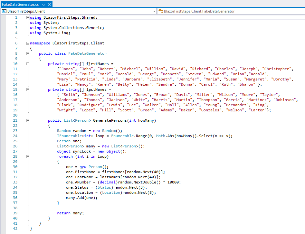Viewport: 305px width, 234px height.
Task: Click Math on line 24
Action: pyautogui.click(x=160, y=136)
